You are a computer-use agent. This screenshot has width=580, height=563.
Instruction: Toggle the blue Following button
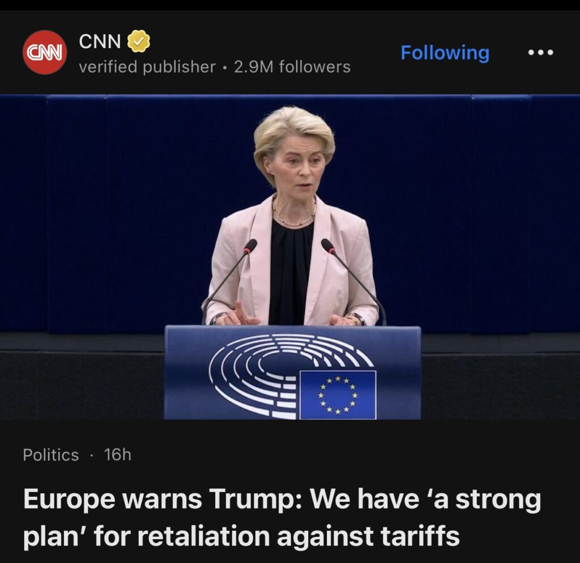[x=445, y=53]
